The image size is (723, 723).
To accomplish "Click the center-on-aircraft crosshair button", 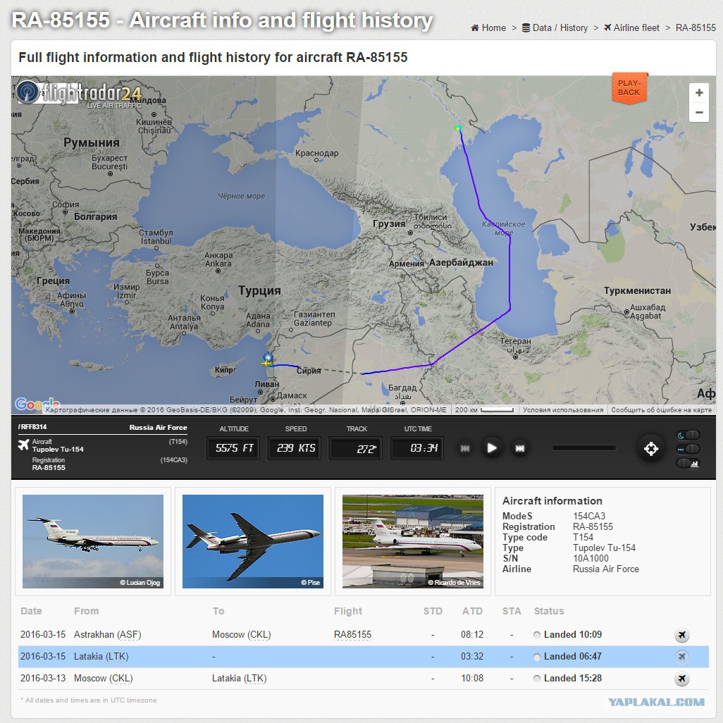I will coord(651,448).
